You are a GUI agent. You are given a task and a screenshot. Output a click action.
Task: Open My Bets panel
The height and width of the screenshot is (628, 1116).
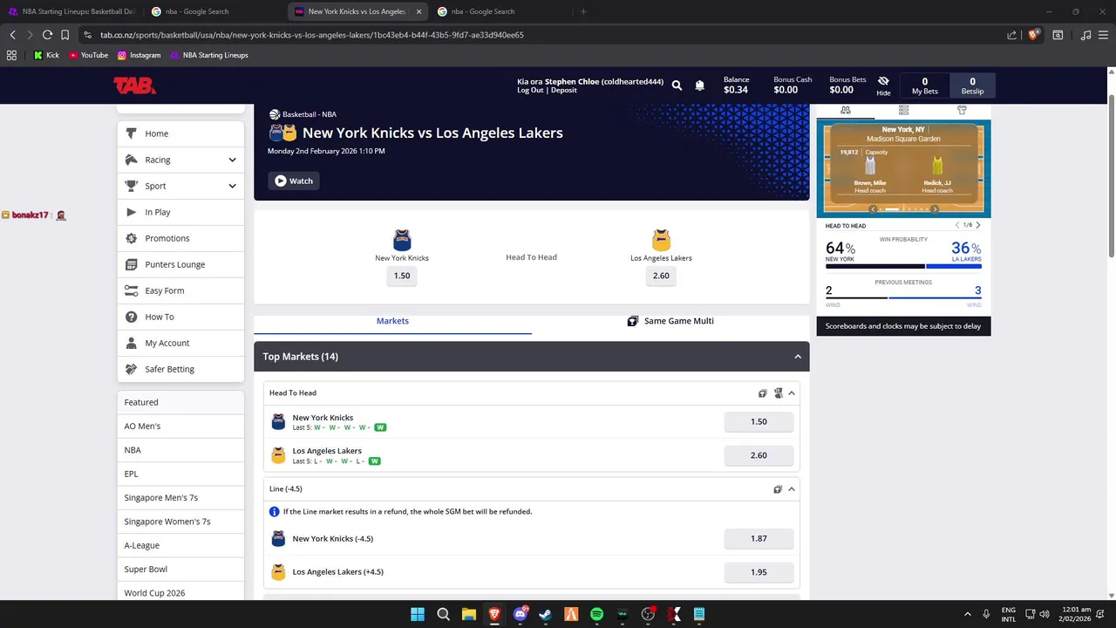click(x=925, y=85)
